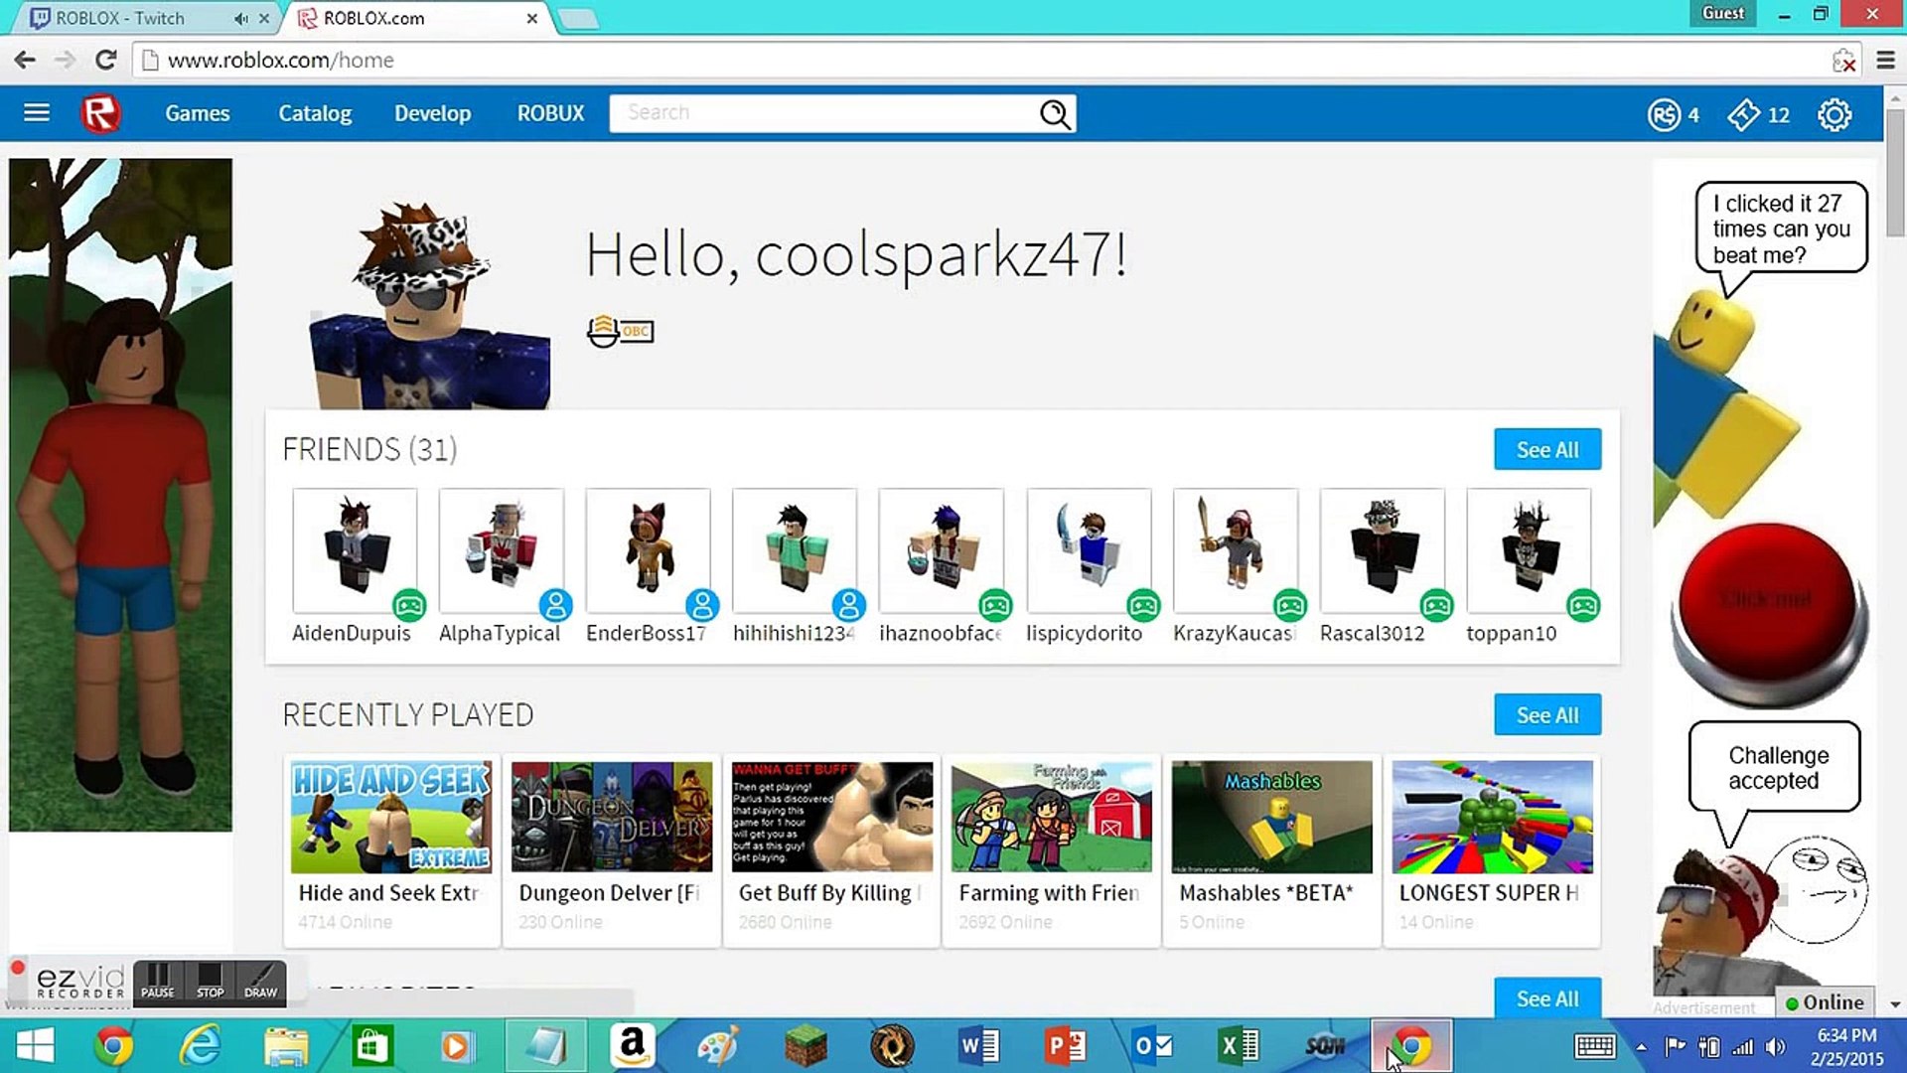Open Chrome's customize menu button
The height and width of the screenshot is (1073, 1907).
pyautogui.click(x=1885, y=61)
